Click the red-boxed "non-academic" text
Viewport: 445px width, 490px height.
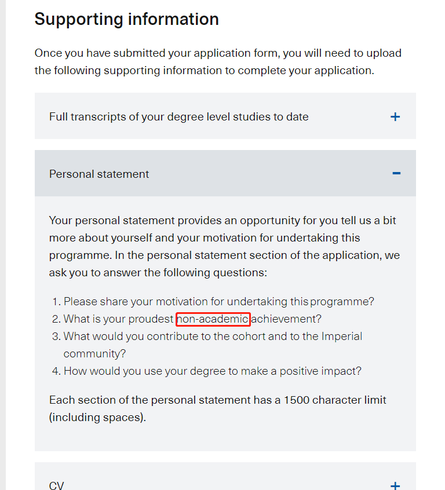(x=213, y=319)
